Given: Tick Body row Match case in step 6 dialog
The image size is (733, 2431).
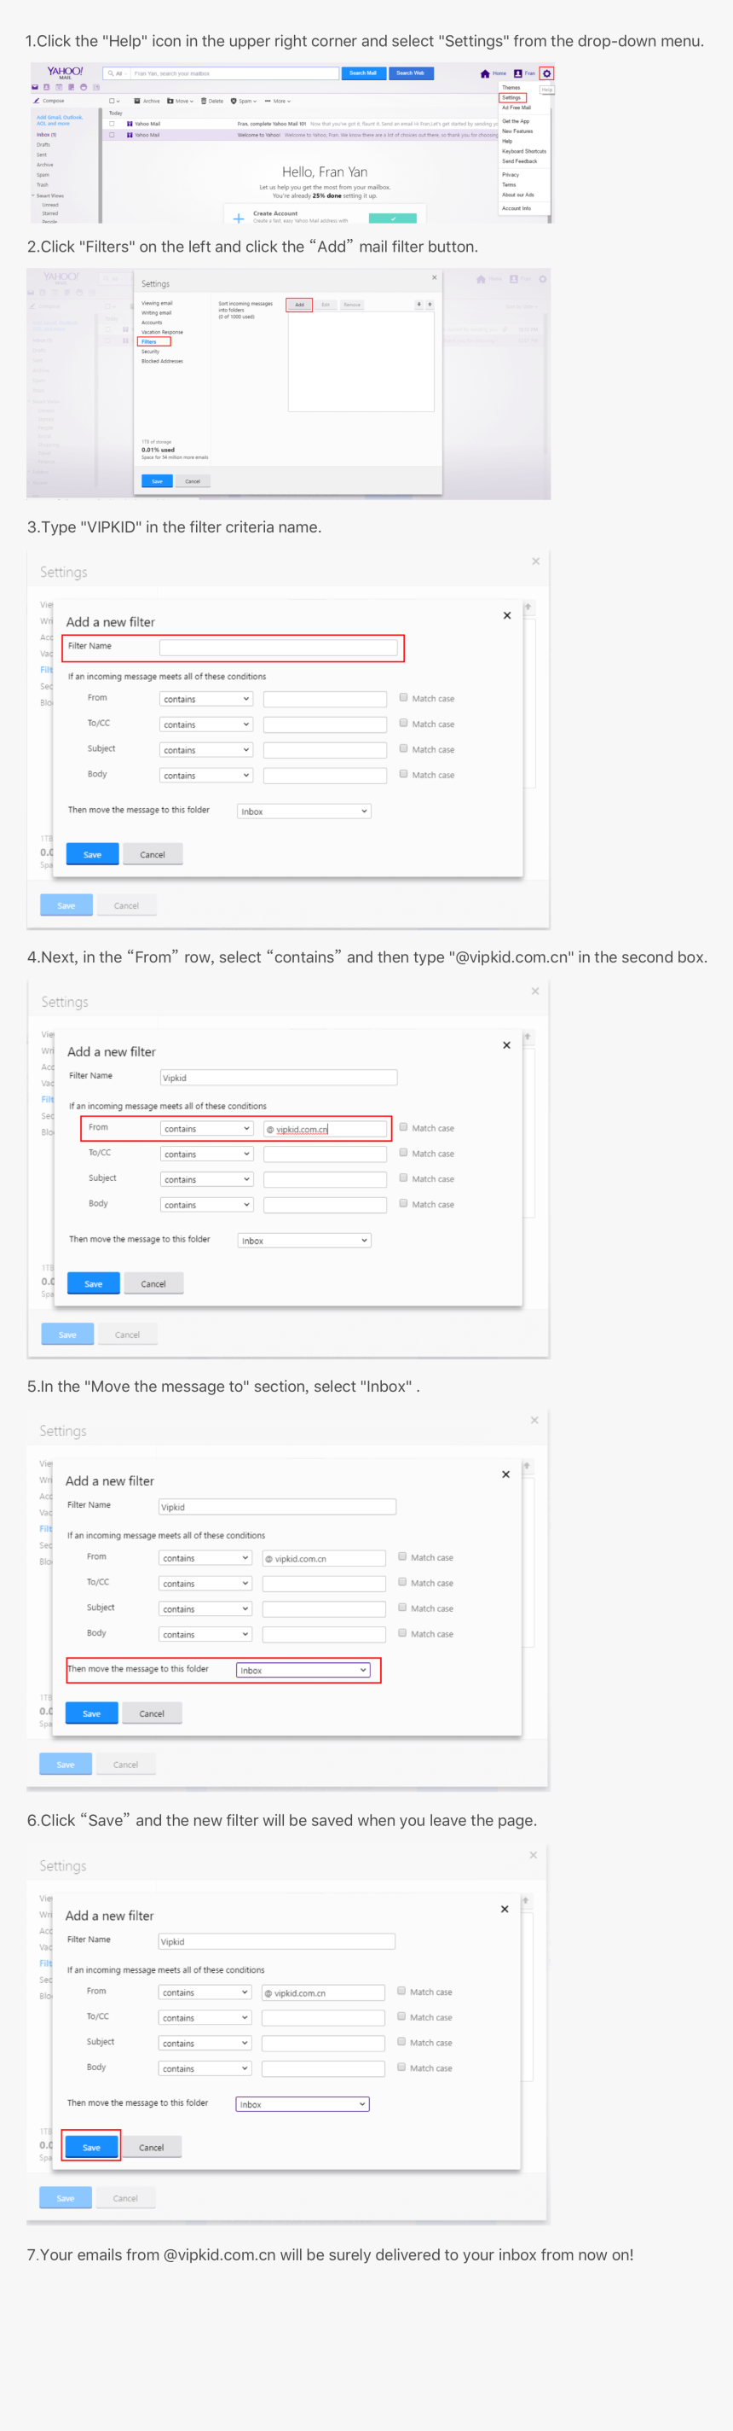Looking at the screenshot, I should tap(401, 2067).
